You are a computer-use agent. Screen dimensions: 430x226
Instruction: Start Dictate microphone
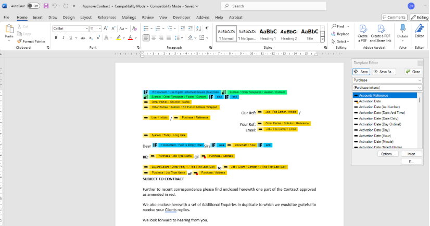402,32
